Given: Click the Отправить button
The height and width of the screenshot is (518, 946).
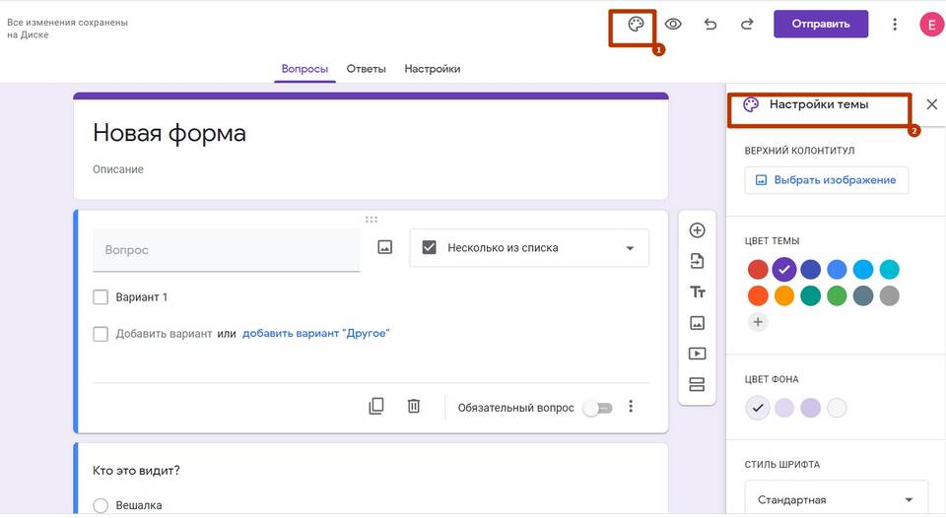Looking at the screenshot, I should point(820,24).
